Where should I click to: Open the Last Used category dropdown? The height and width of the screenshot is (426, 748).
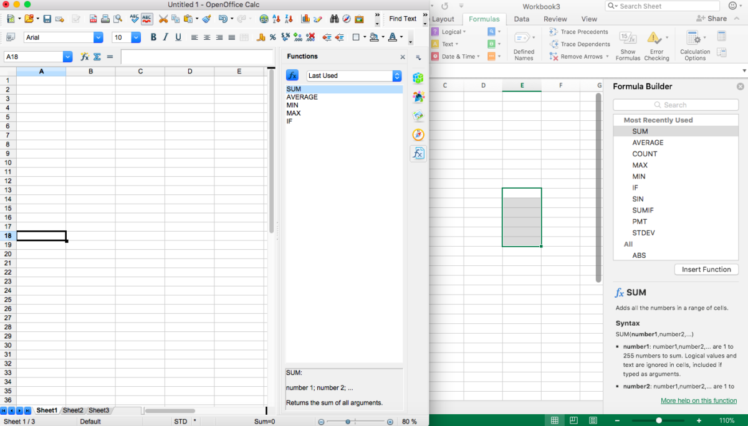tap(353, 75)
